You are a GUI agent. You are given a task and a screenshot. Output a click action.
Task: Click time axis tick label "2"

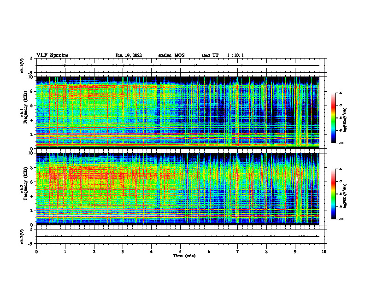94,252
